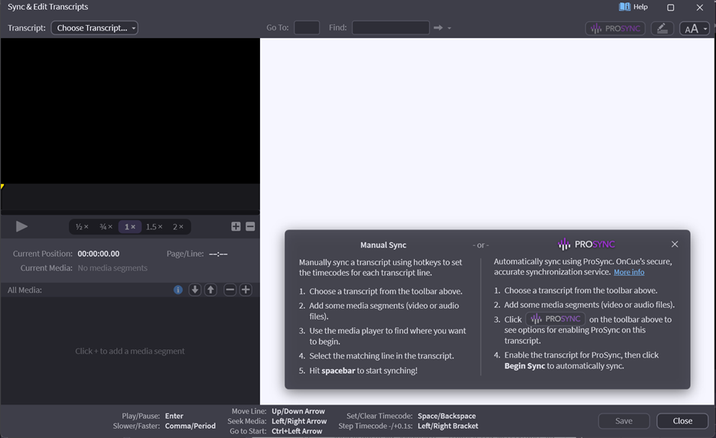Set playback speed to 2×
Viewport: 716px width, 438px height.
(x=178, y=227)
